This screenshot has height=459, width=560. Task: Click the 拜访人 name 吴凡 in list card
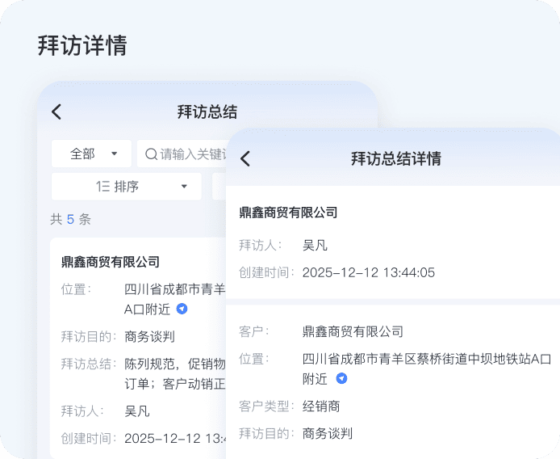(137, 411)
